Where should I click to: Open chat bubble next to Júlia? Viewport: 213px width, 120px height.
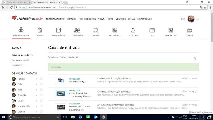pos(41,89)
